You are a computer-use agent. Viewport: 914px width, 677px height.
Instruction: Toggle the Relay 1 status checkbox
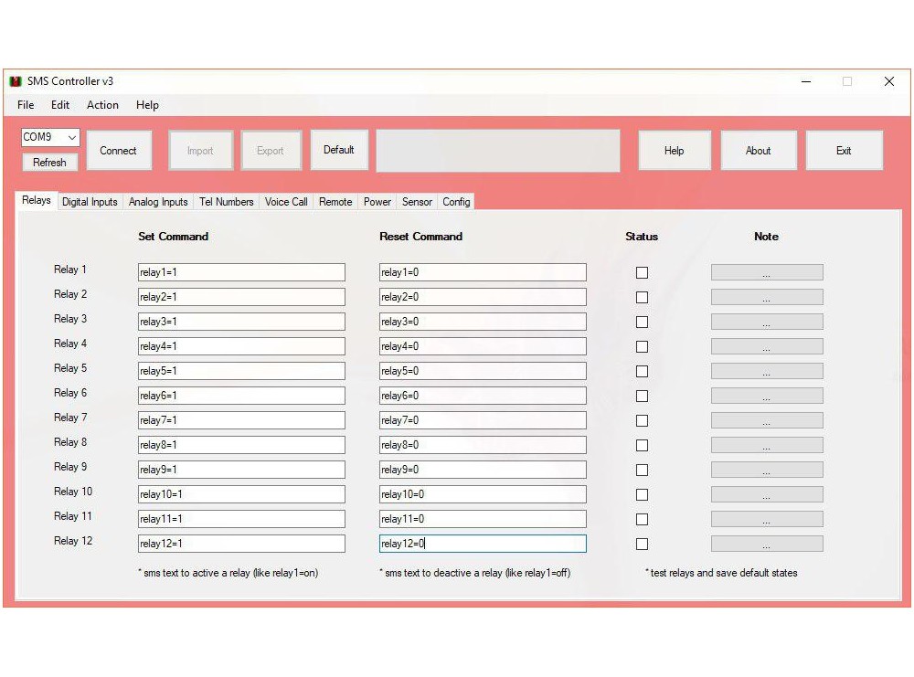point(642,272)
